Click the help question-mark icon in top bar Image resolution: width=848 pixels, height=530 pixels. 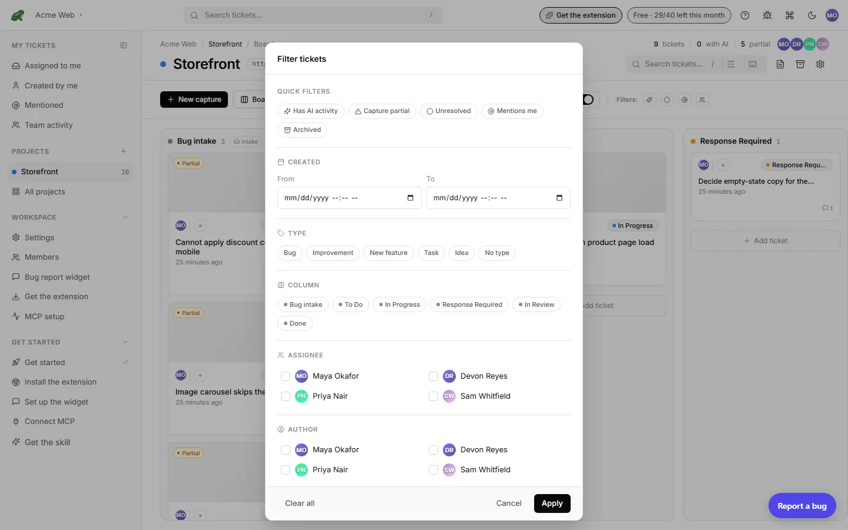pyautogui.click(x=745, y=15)
